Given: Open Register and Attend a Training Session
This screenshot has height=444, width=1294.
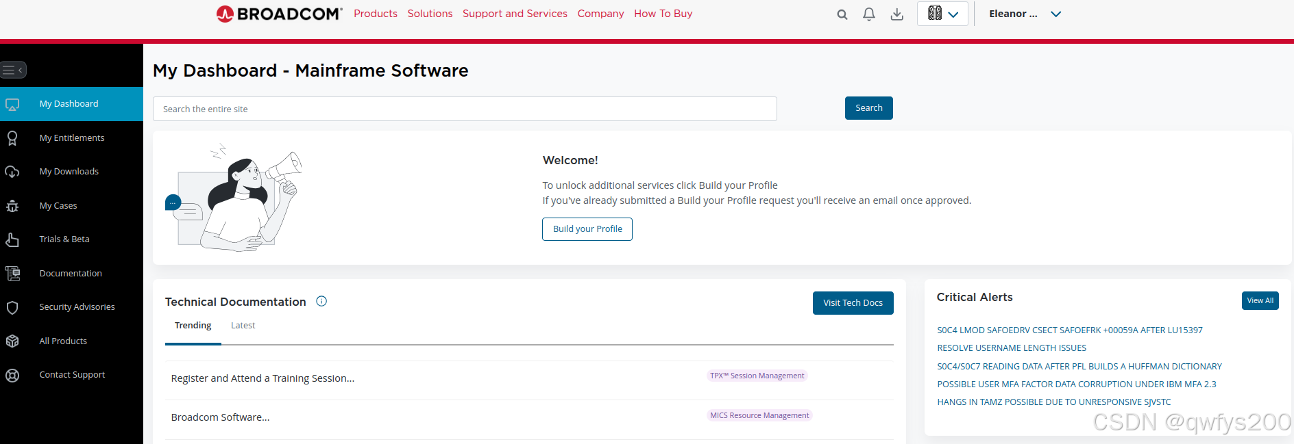Looking at the screenshot, I should click(x=263, y=378).
